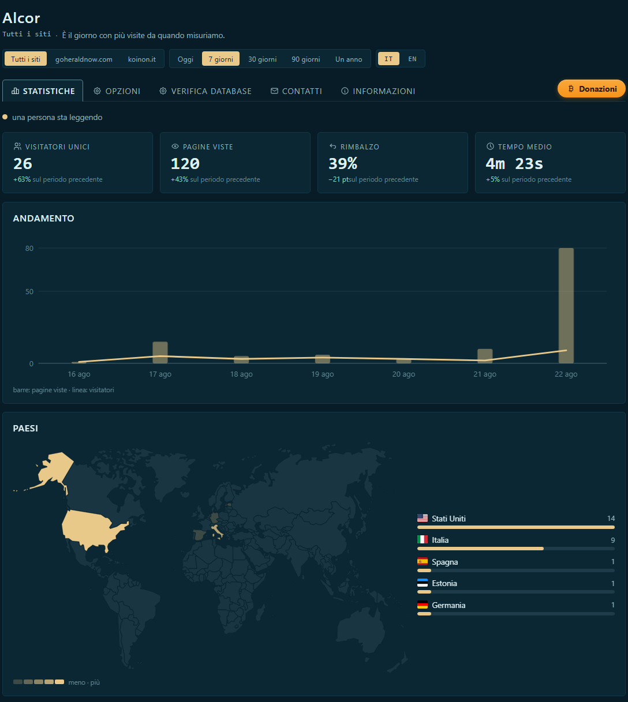628x702 pixels.
Task: Click the German flag next to Germania
Action: (423, 605)
